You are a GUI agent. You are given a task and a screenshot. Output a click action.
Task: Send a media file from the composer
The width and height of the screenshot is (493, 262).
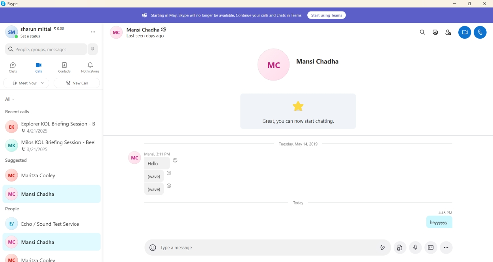coord(400,247)
